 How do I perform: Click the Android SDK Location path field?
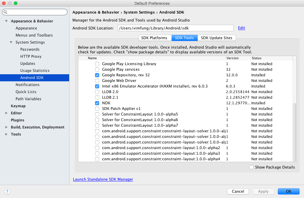175,28
